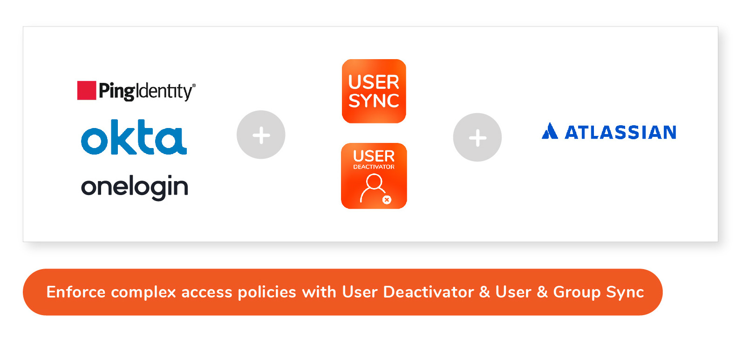Click the plus circle beside the okta logo
The height and width of the screenshot is (358, 743).
[x=261, y=135]
